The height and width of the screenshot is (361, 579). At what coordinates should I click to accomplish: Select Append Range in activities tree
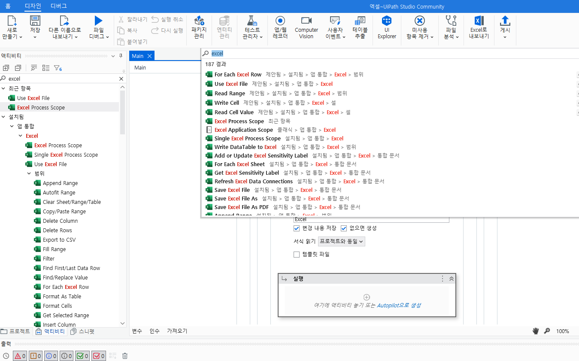60,183
